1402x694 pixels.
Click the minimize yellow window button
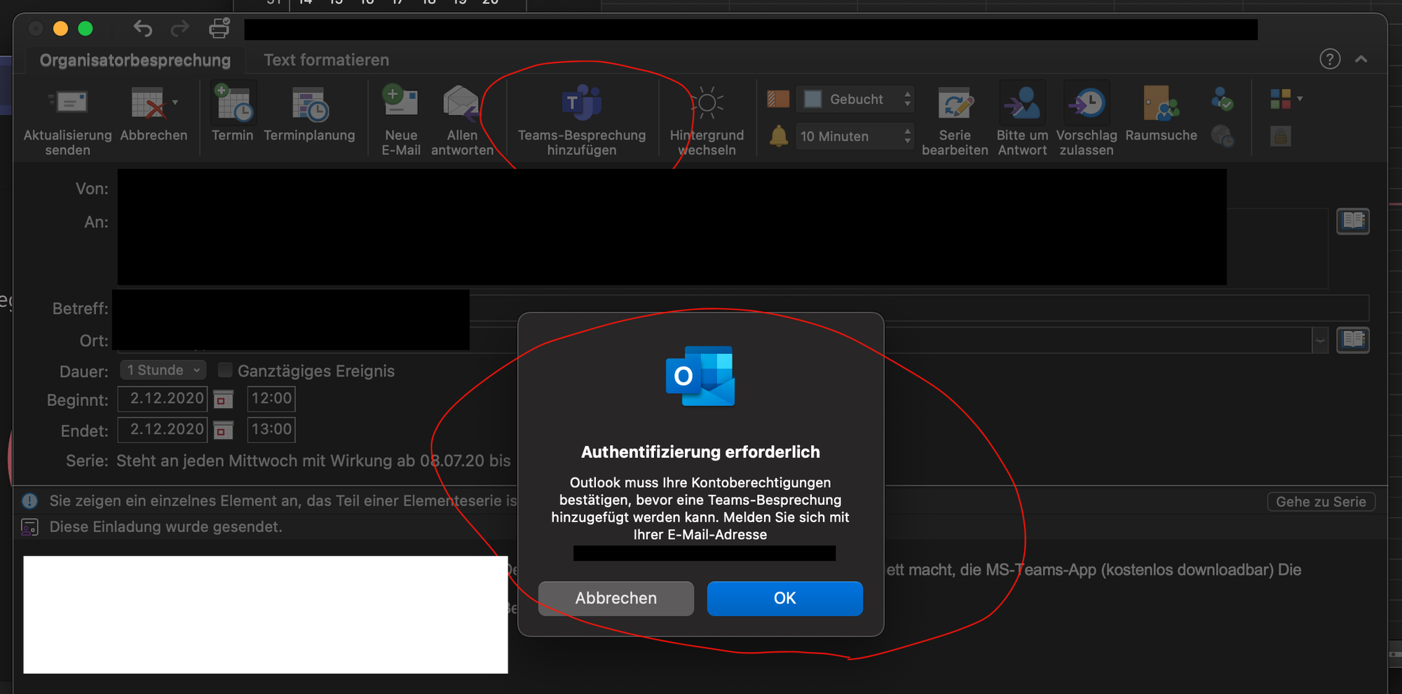61,29
